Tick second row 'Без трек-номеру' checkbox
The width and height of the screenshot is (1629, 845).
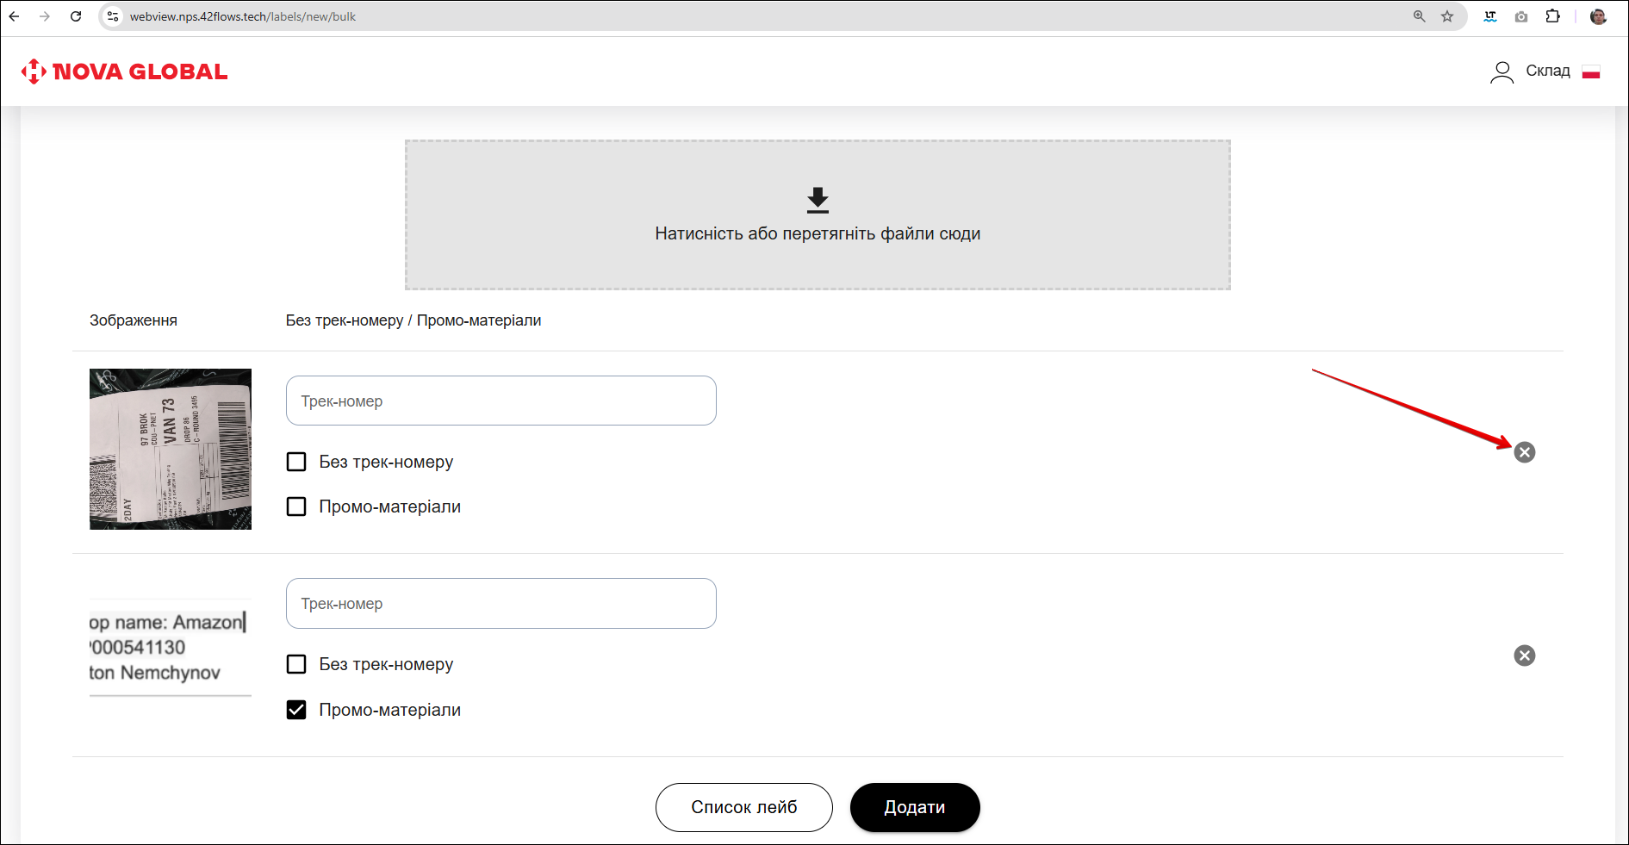point(296,664)
